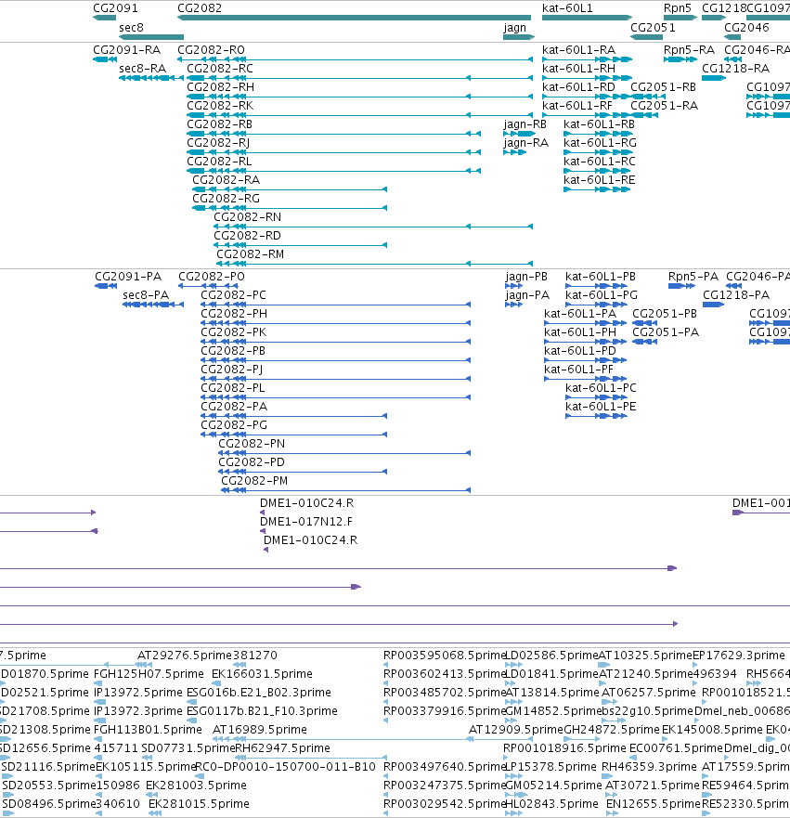Select transcript kat-60L1-RD label
790x818 pixels.
579,87
